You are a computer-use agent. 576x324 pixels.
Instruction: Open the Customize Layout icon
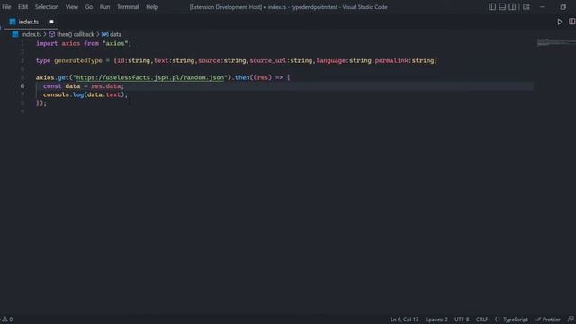click(x=526, y=7)
